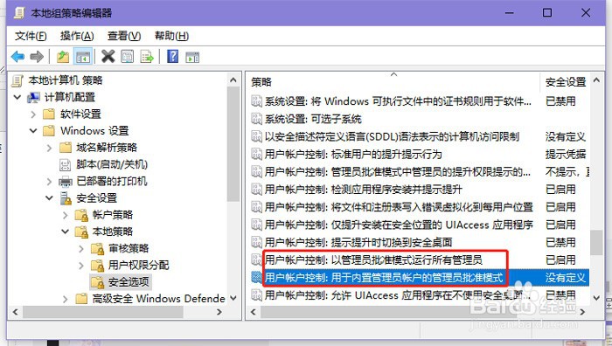The height and width of the screenshot is (346, 612).
Task: Select 用户帐户控制: 检测应用程序安装并提示提升
Action: [x=419, y=190]
